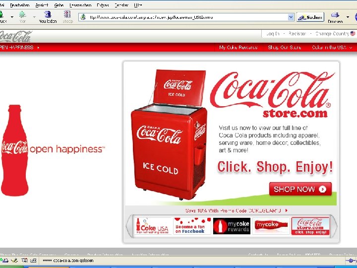357x268 pixels.
Task: Click the Save 10% promo code link
Action: pyautogui.click(x=233, y=210)
